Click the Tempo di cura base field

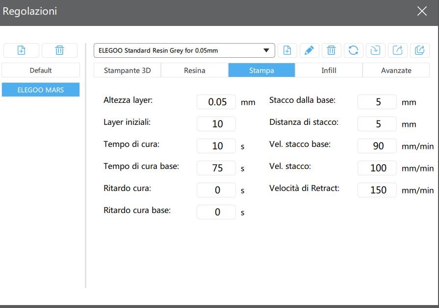pyautogui.click(x=216, y=168)
